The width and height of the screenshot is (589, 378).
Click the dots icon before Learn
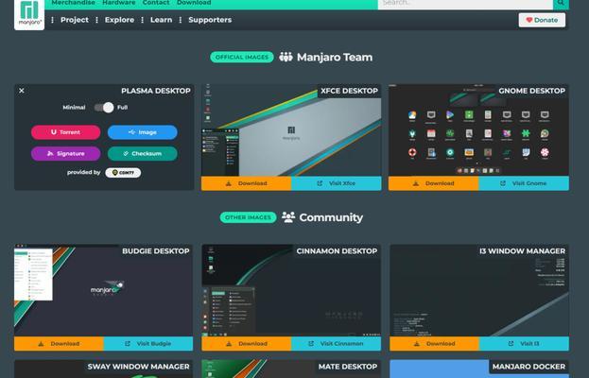(x=143, y=20)
